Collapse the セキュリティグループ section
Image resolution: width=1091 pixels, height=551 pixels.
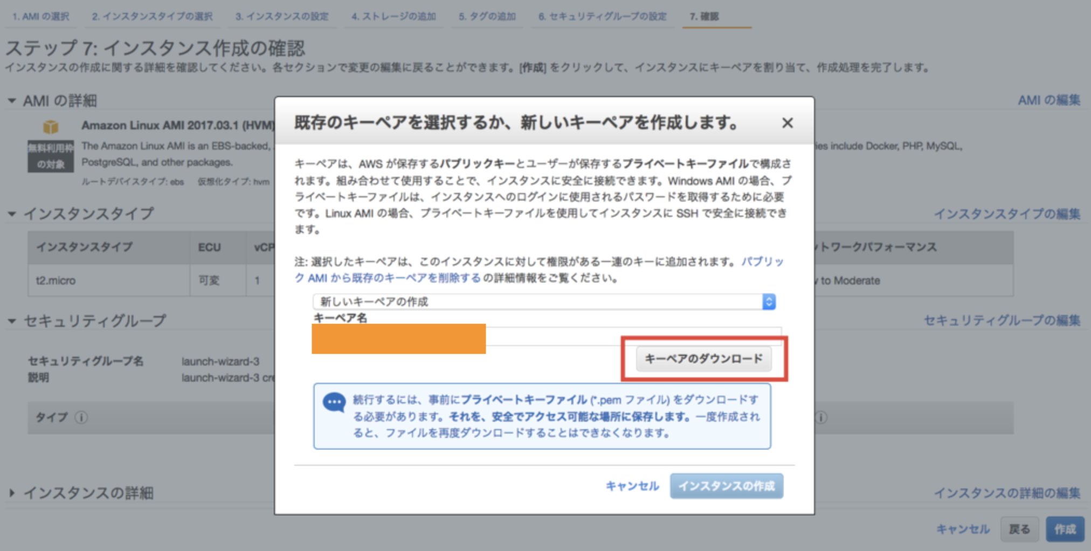(11, 320)
